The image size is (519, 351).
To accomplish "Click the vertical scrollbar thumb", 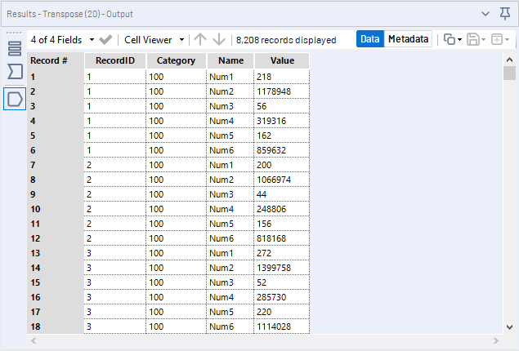I will [x=509, y=73].
